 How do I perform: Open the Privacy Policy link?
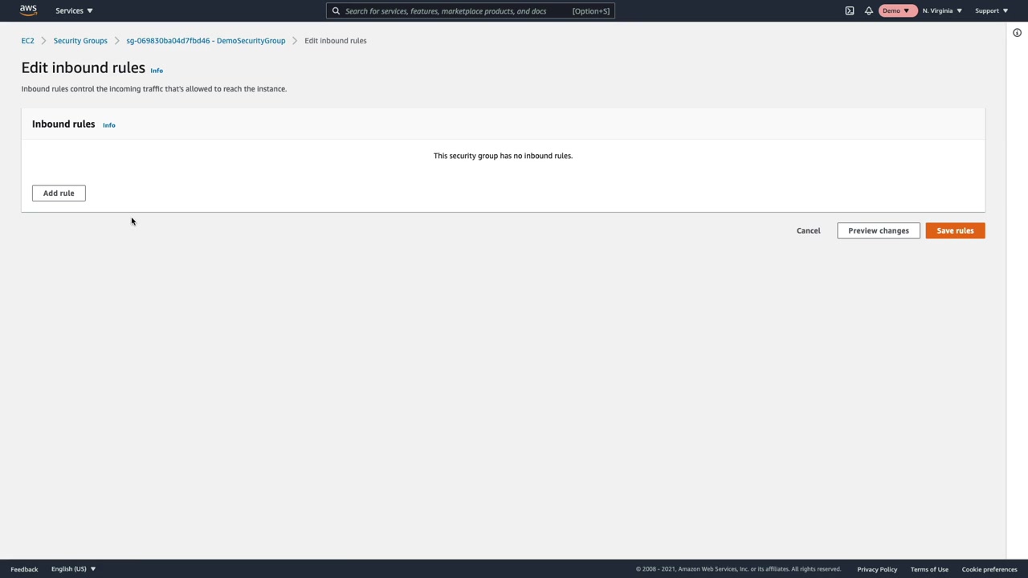click(x=877, y=569)
